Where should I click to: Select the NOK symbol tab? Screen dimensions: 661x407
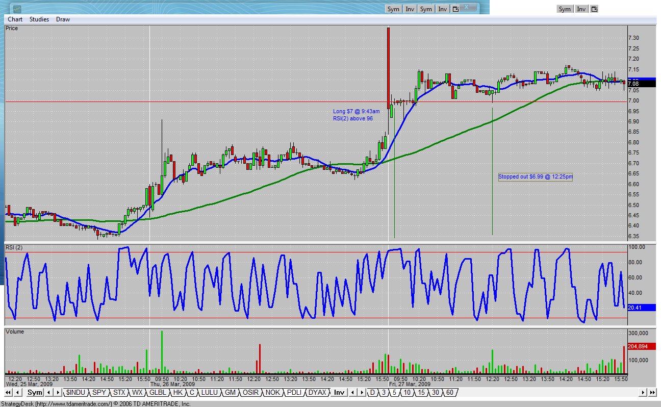[x=273, y=393]
